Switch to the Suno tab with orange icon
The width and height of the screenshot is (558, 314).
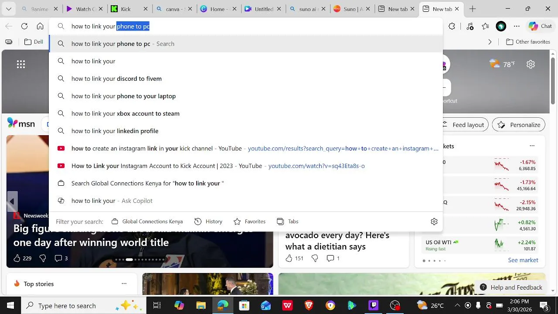coord(352,9)
